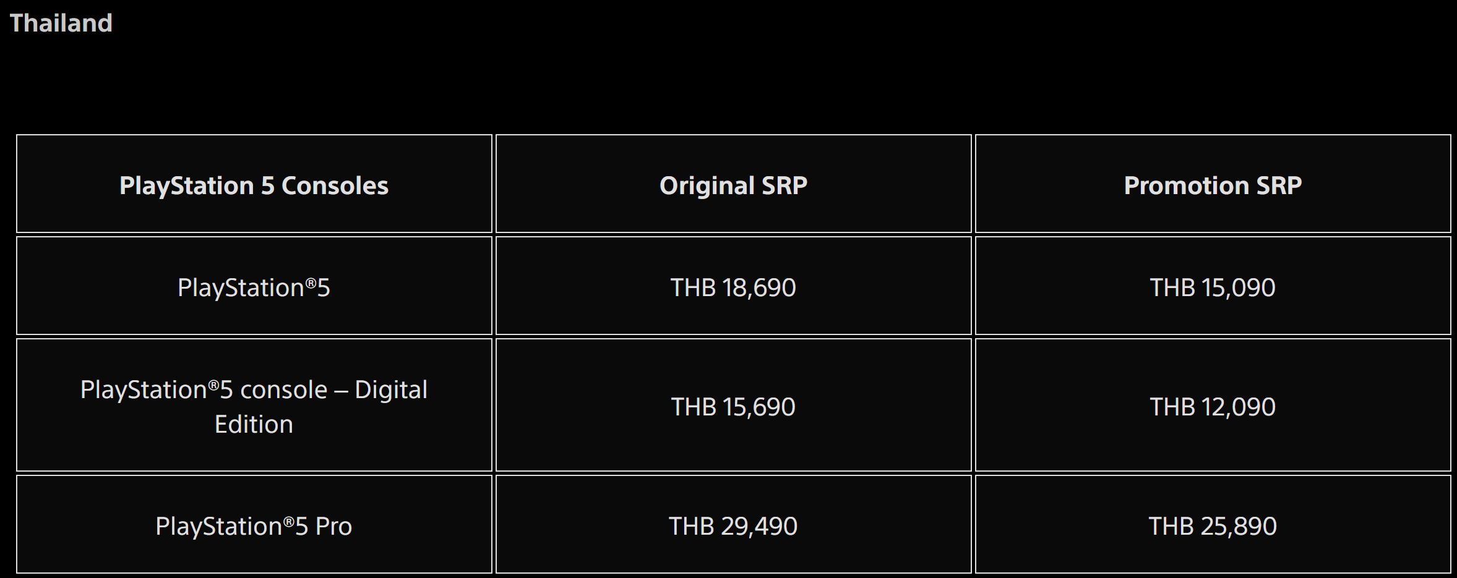Image resolution: width=1457 pixels, height=578 pixels.
Task: Click the THB 25,890 promotion price
Action: pyautogui.click(x=1213, y=526)
